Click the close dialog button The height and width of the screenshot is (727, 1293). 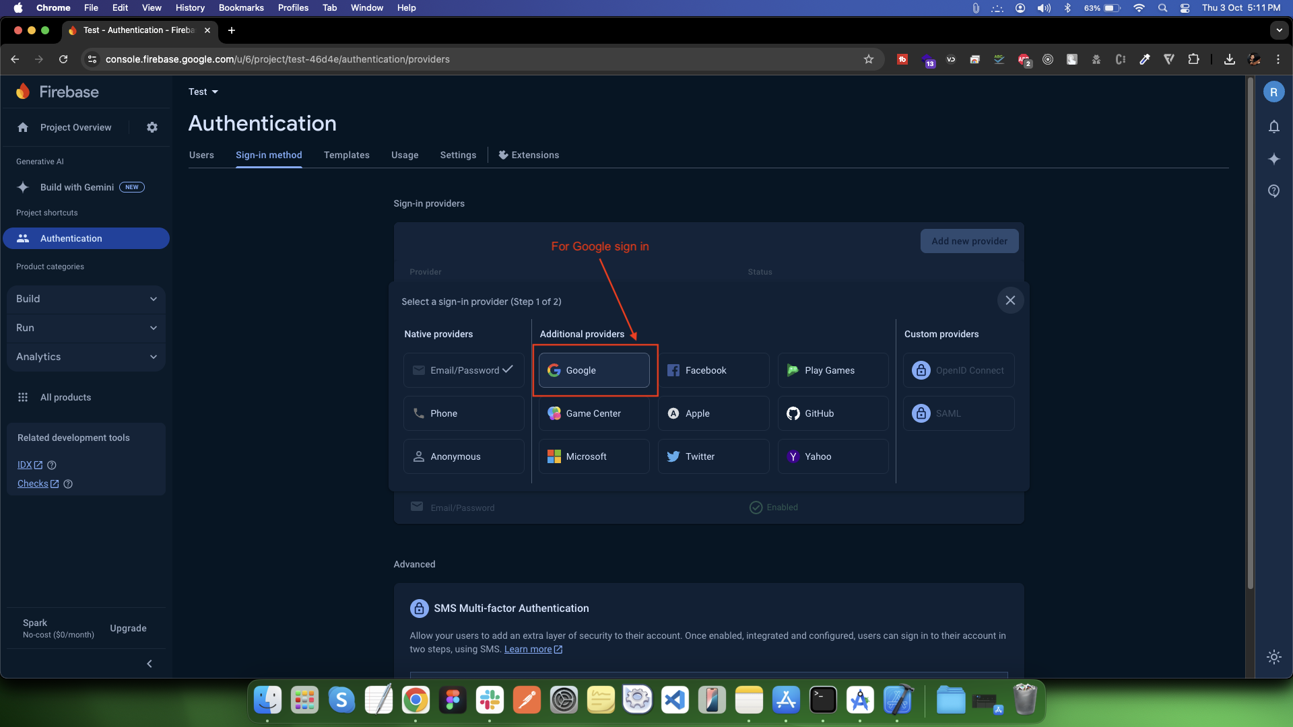click(x=1009, y=300)
